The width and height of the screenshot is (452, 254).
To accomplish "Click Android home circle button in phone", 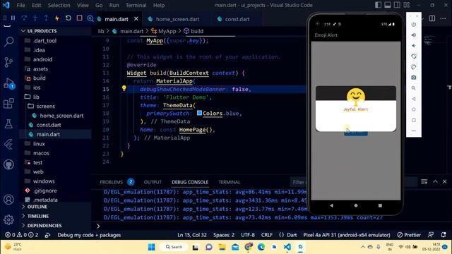I will [356, 205].
